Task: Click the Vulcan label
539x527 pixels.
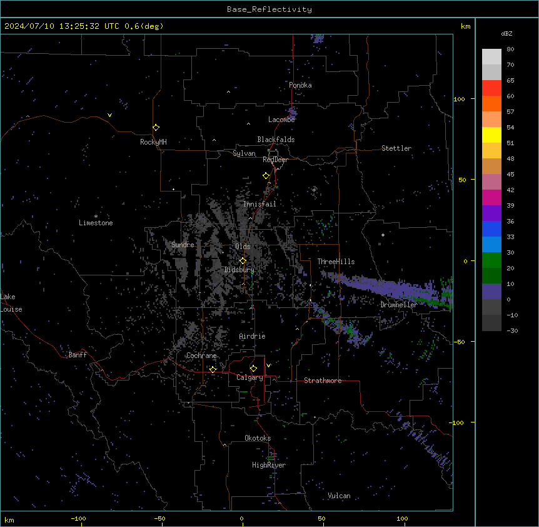Action: pyautogui.click(x=339, y=496)
